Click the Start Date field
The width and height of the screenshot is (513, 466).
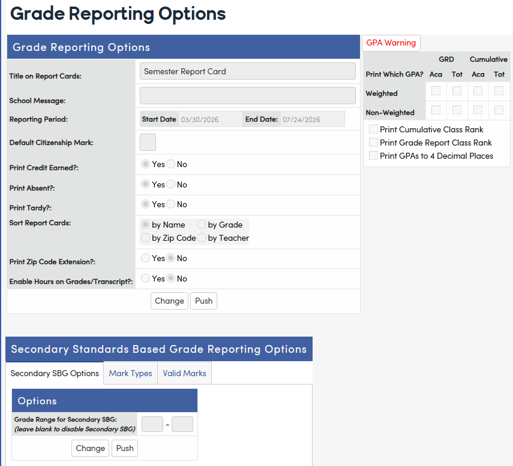pos(211,119)
